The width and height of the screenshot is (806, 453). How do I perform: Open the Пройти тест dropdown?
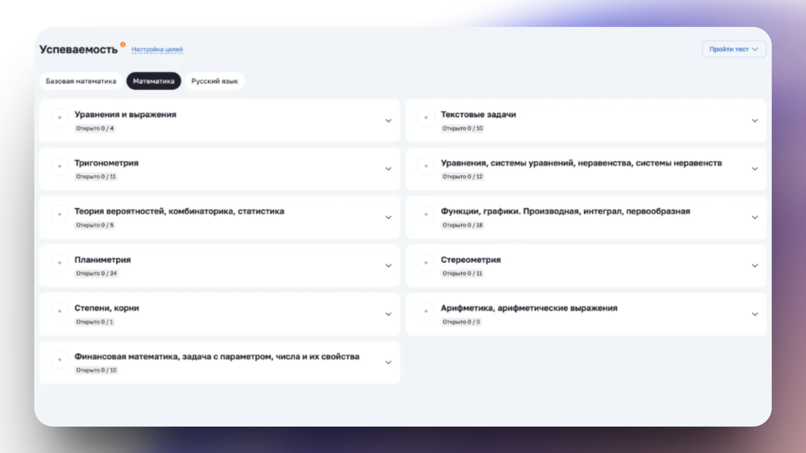[734, 49]
